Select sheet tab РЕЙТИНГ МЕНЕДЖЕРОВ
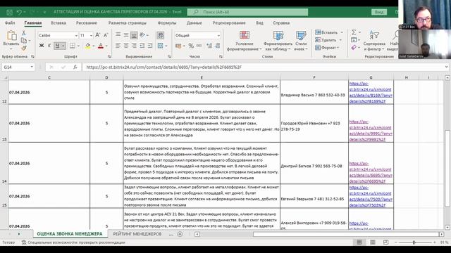The height and width of the screenshot is (253, 451). tap(137, 234)
